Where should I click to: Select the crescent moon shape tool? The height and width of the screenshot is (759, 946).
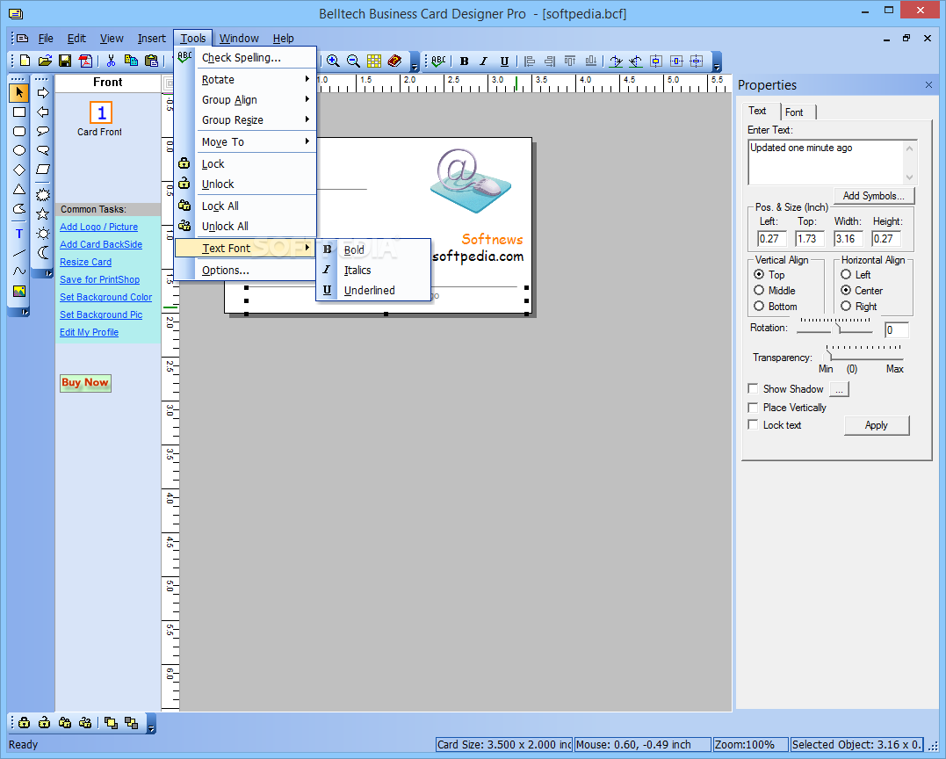click(43, 253)
